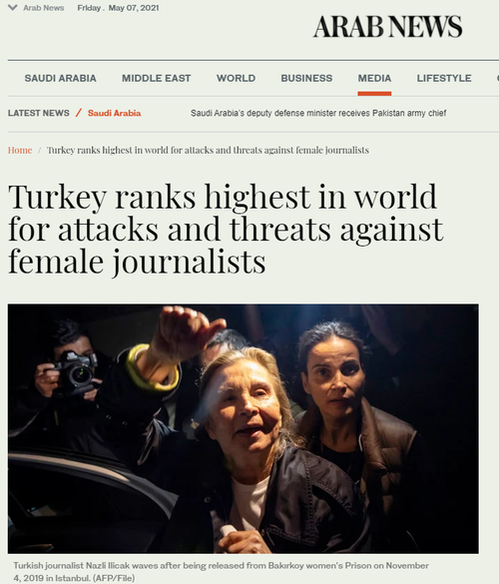Open the Pakistan army chief ticker headline
Viewport: 499px width, 584px height.
pos(318,113)
